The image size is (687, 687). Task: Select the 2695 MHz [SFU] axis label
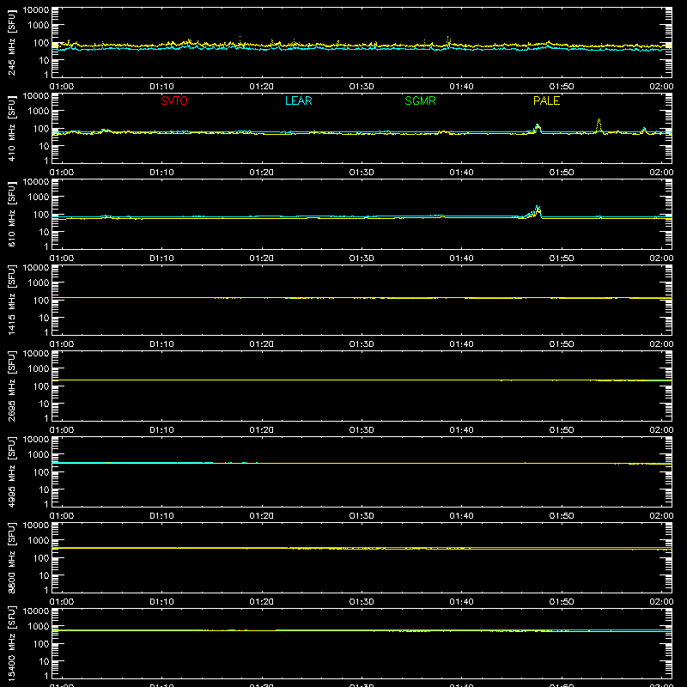tap(12, 386)
